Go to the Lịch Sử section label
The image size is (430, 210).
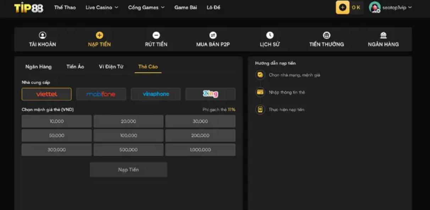pyautogui.click(x=270, y=44)
